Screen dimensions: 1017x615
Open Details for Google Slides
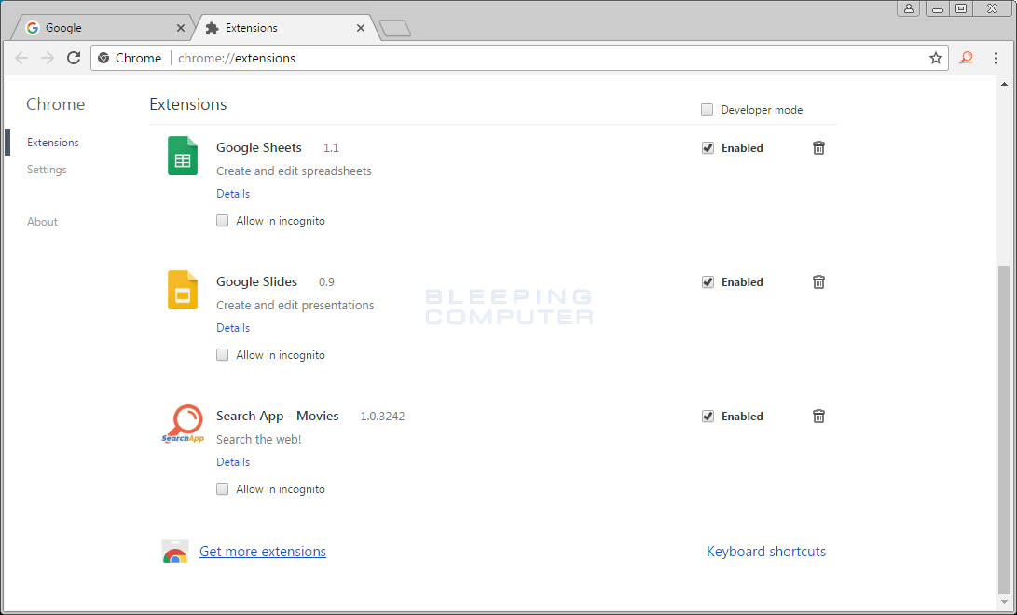[233, 328]
